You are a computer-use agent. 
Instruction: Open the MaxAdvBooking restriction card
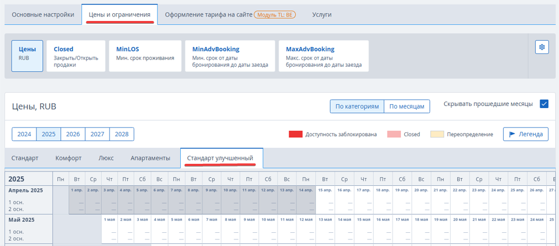[x=323, y=56]
